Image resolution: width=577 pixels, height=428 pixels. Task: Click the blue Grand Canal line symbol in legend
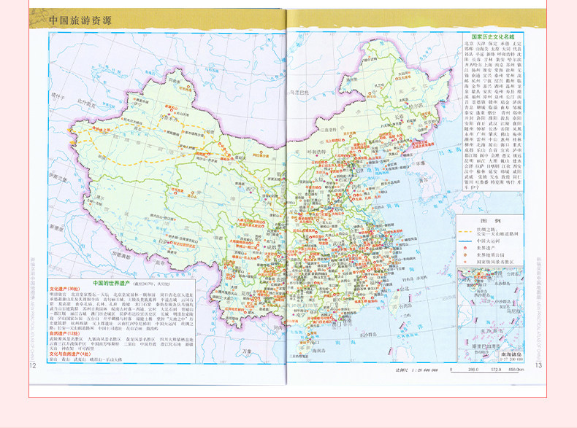coord(465,241)
